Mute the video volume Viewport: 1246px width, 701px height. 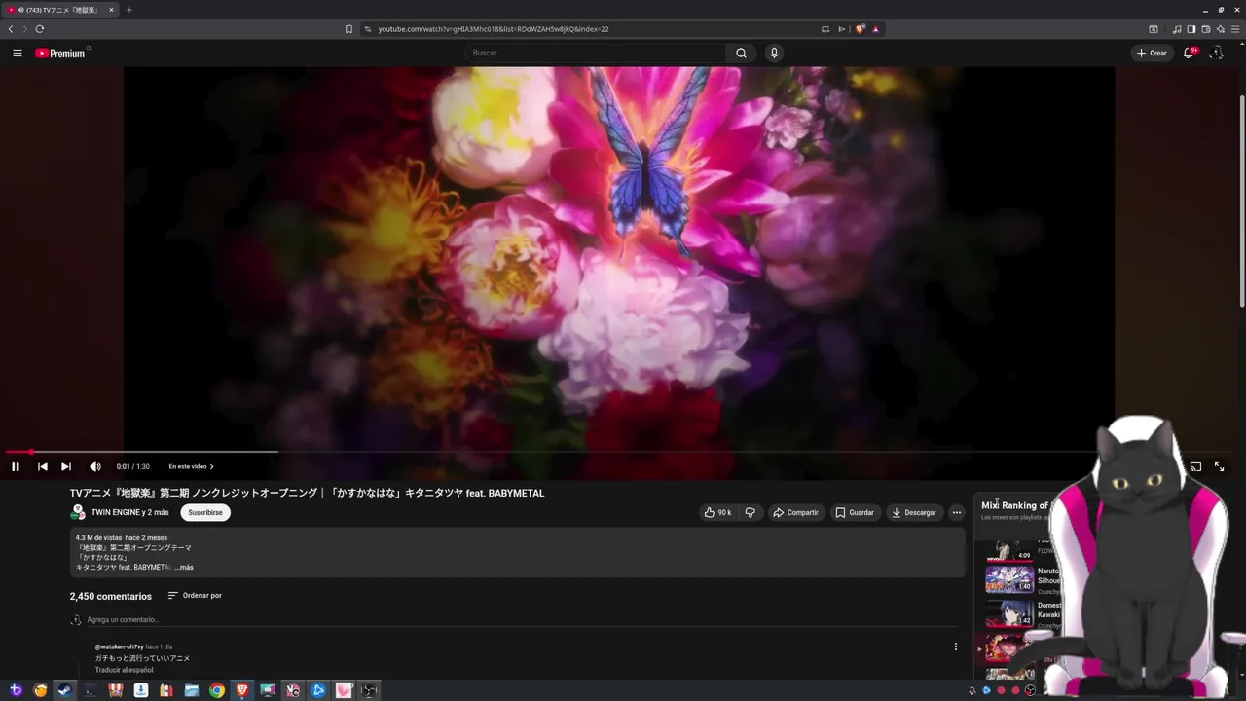(95, 466)
